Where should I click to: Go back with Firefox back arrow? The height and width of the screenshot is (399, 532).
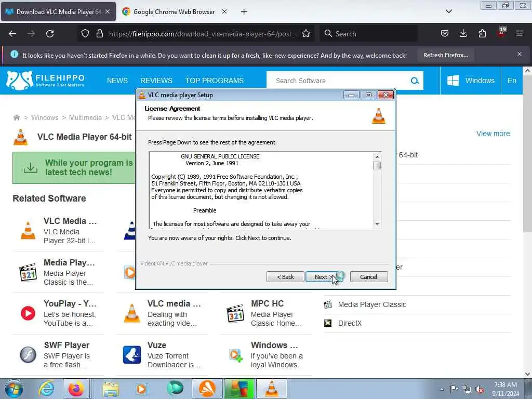click(12, 34)
